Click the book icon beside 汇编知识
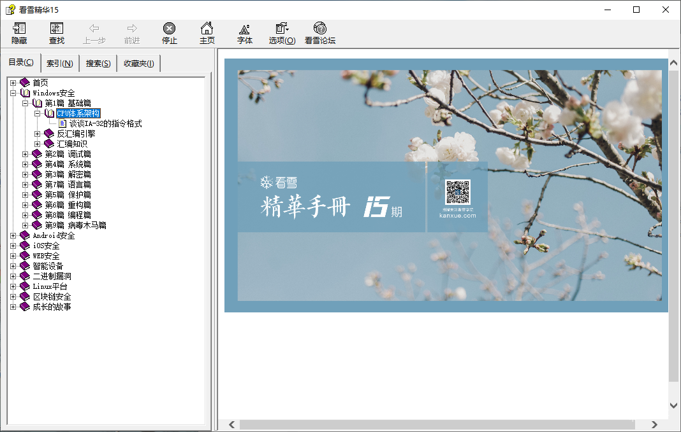The width and height of the screenshot is (681, 432). (x=50, y=144)
